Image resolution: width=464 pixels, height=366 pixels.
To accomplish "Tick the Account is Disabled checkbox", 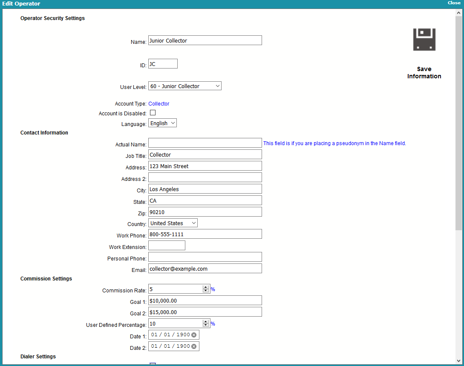I will pos(153,113).
